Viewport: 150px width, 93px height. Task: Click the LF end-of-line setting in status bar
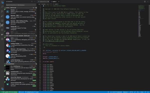click(135, 92)
